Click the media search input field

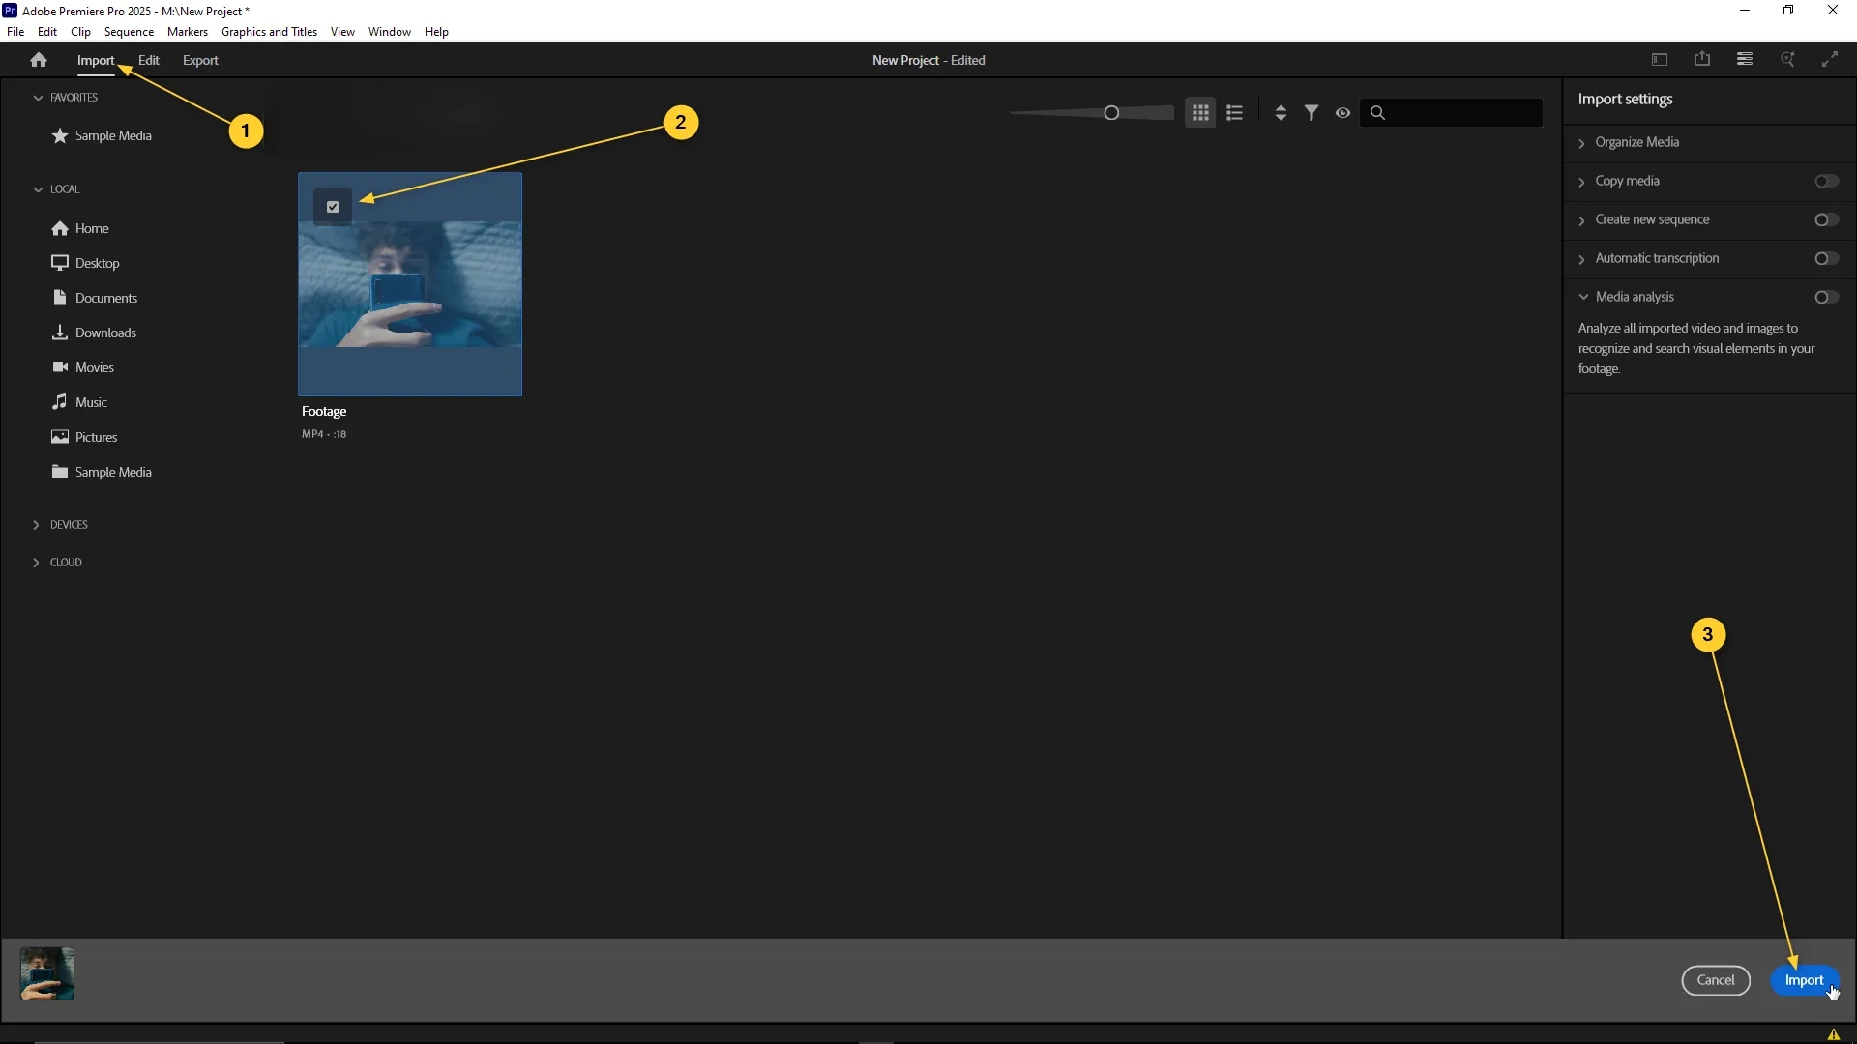point(1451,113)
